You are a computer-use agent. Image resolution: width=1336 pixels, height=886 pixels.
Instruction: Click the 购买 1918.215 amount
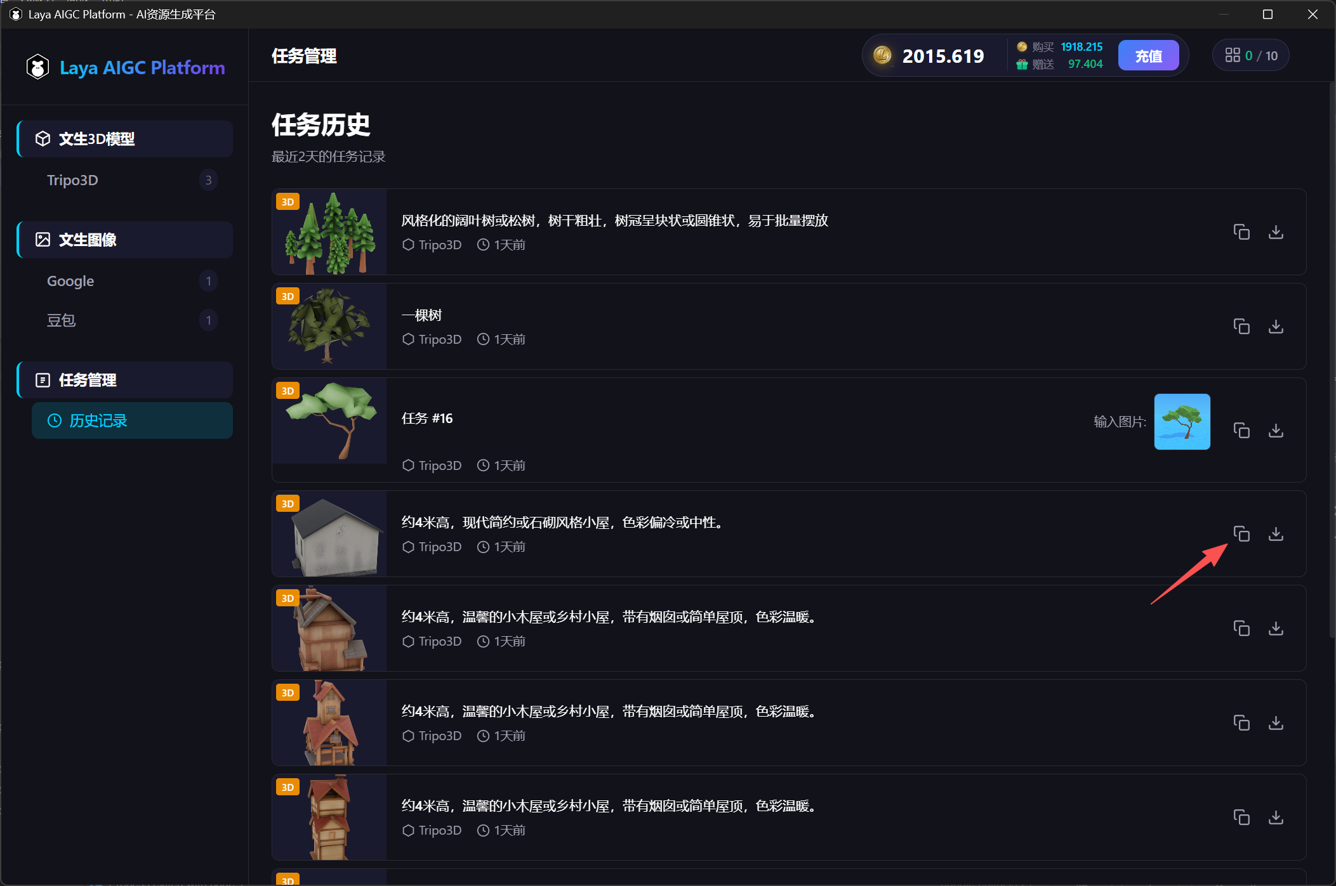pyautogui.click(x=1081, y=47)
